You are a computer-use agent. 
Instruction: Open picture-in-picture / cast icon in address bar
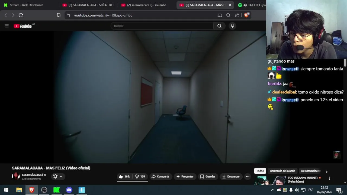point(220,15)
